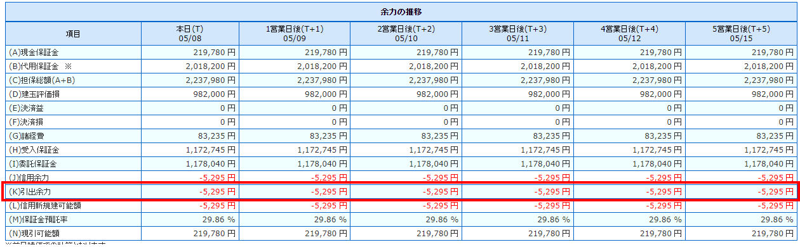The image size is (800, 247).
Task: Click 委託保証金 value 1,178,040円 under 本日(T)
Action: click(211, 164)
